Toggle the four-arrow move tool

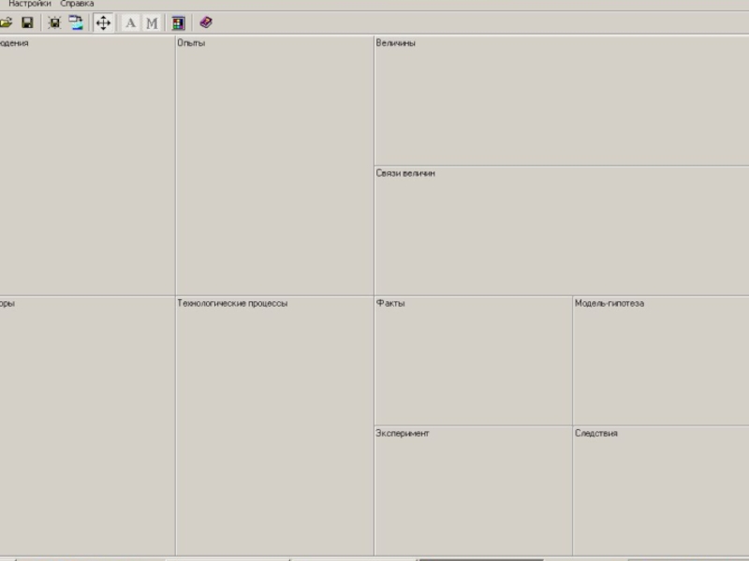tap(103, 22)
